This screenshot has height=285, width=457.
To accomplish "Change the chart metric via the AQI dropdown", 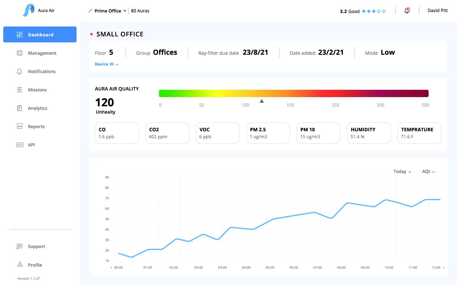I will (428, 171).
